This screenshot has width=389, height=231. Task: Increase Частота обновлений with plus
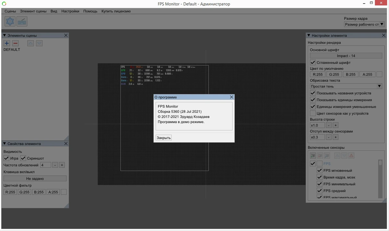[x=62, y=165]
